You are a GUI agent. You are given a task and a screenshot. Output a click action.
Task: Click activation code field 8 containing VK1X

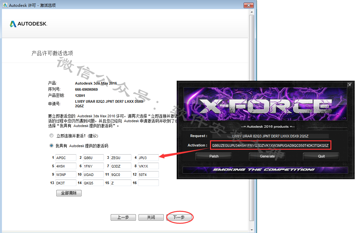point(148,166)
